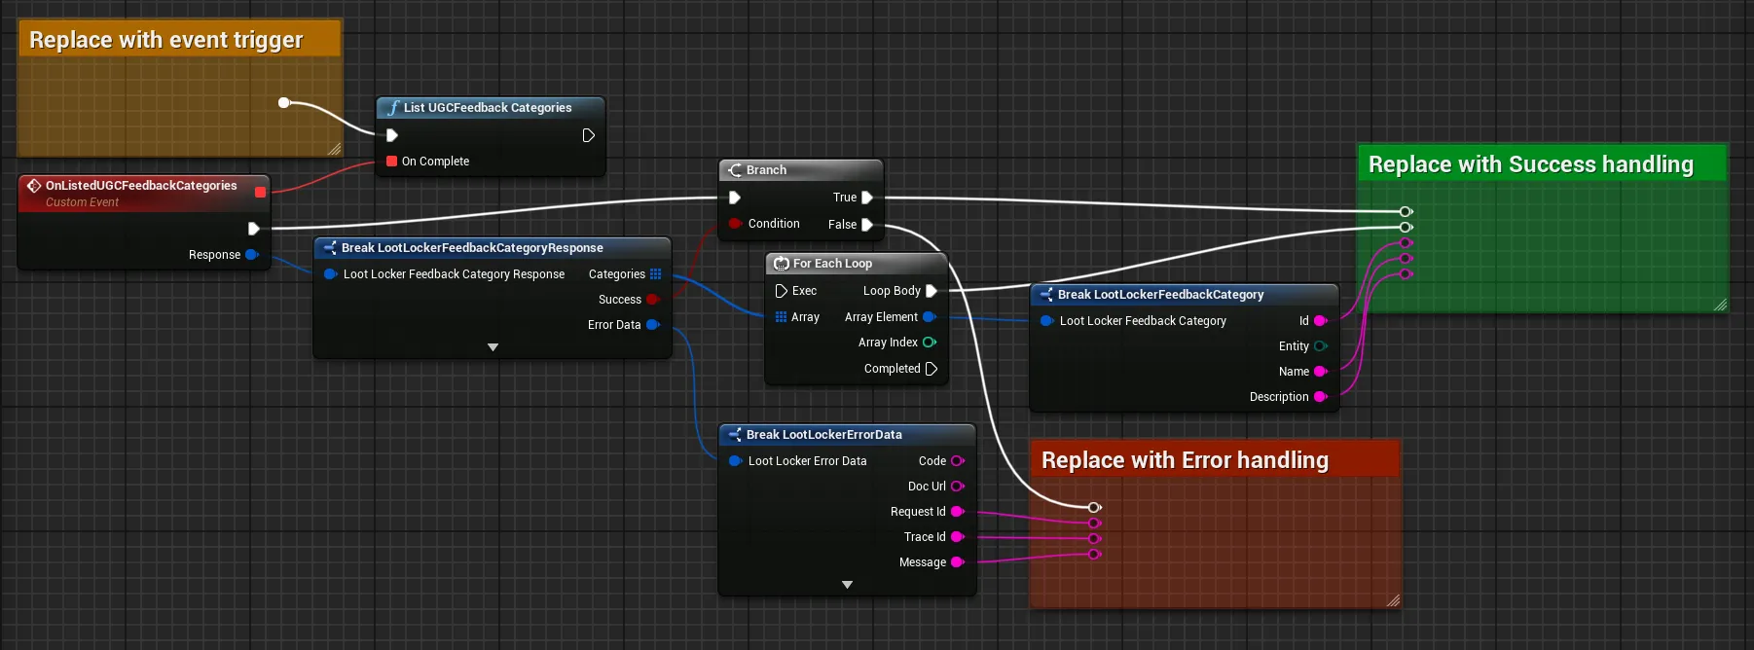Click the white reroute node in Error handling

[1094, 507]
